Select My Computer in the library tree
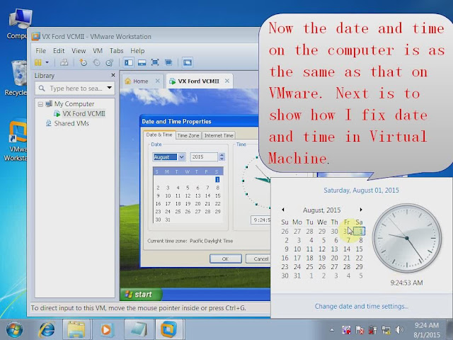453x340 pixels. (x=74, y=104)
